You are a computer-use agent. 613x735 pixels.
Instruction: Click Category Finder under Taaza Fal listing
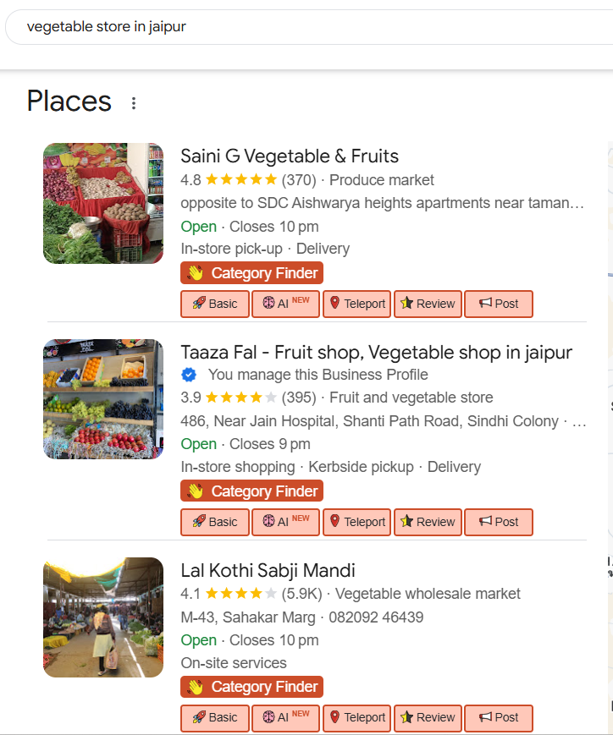[x=251, y=491]
